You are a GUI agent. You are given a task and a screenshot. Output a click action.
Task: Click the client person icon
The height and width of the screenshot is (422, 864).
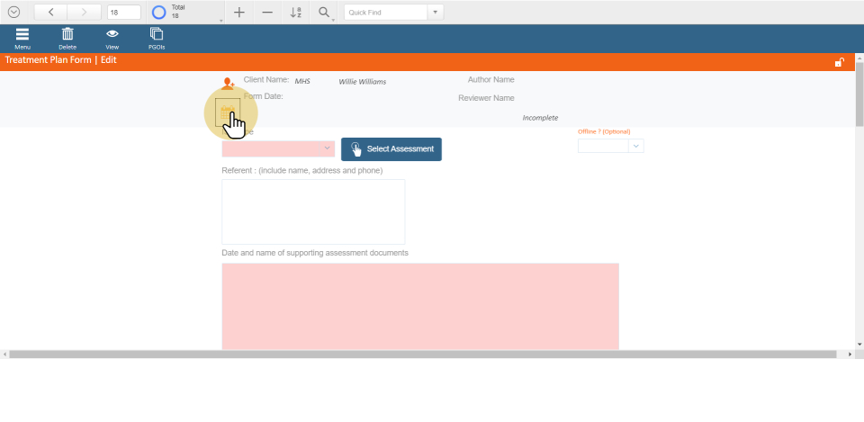[x=228, y=84]
